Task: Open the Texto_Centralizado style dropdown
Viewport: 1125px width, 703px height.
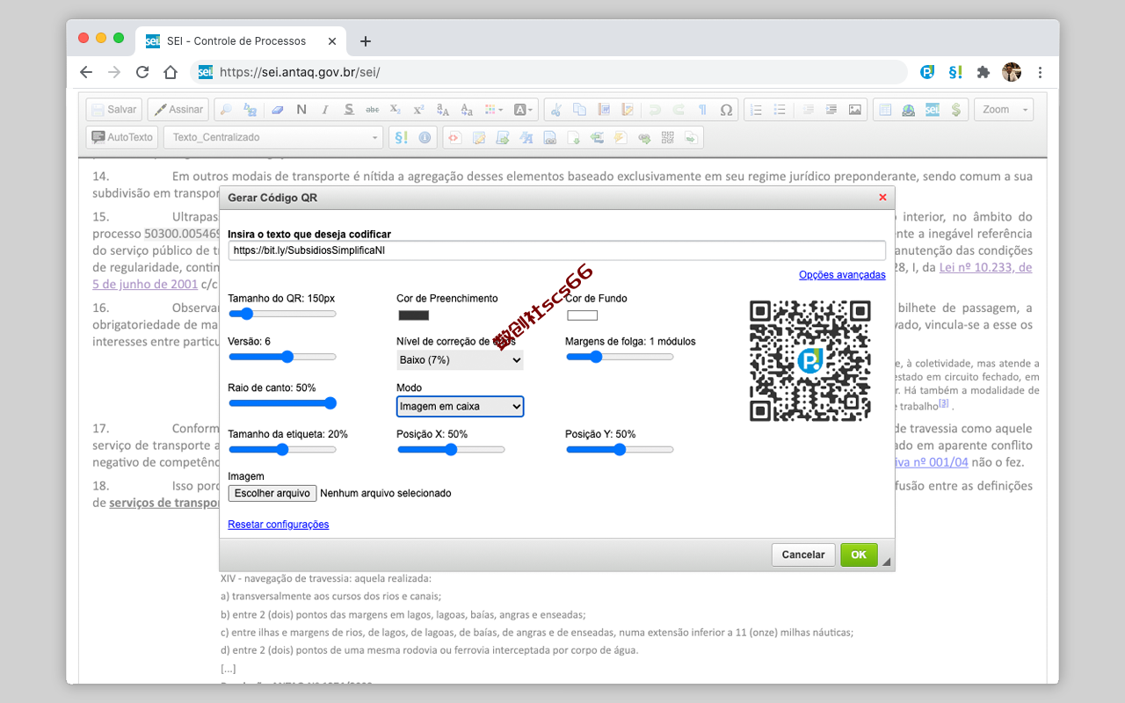Action: pos(273,137)
